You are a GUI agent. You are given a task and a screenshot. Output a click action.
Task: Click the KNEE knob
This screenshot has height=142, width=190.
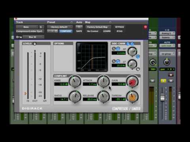pyautogui.click(x=75, y=82)
